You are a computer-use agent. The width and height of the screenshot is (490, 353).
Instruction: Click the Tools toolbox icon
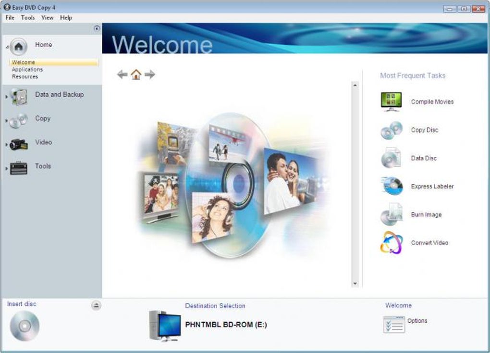(x=19, y=168)
